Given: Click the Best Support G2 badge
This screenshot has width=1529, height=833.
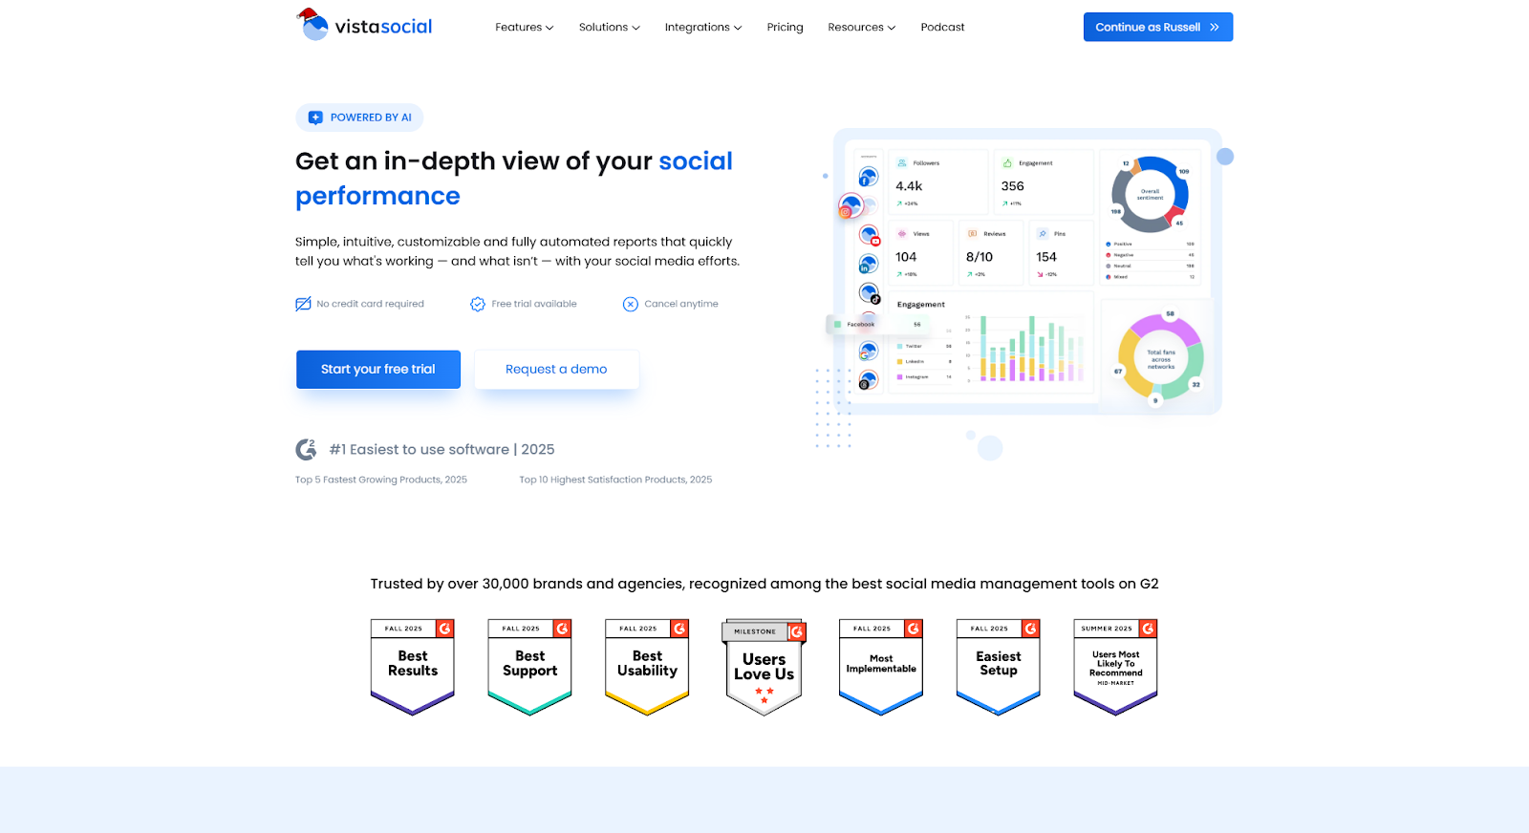Looking at the screenshot, I should click(x=529, y=666).
